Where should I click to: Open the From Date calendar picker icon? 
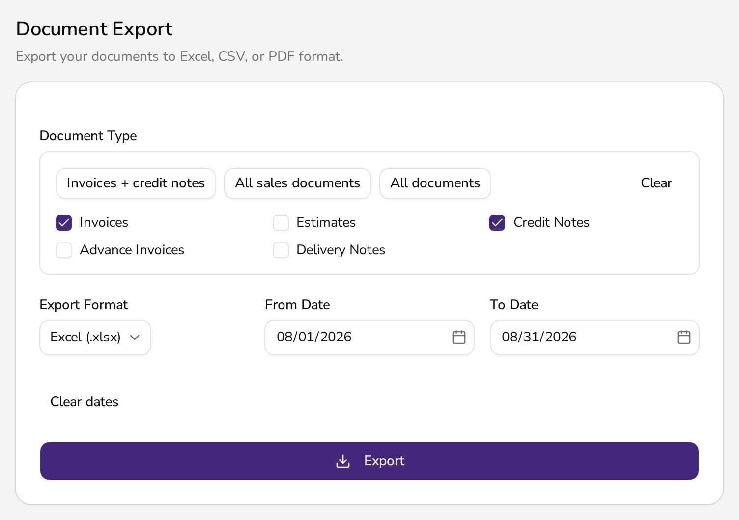click(x=458, y=337)
